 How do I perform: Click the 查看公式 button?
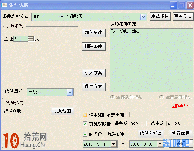tap(183, 16)
